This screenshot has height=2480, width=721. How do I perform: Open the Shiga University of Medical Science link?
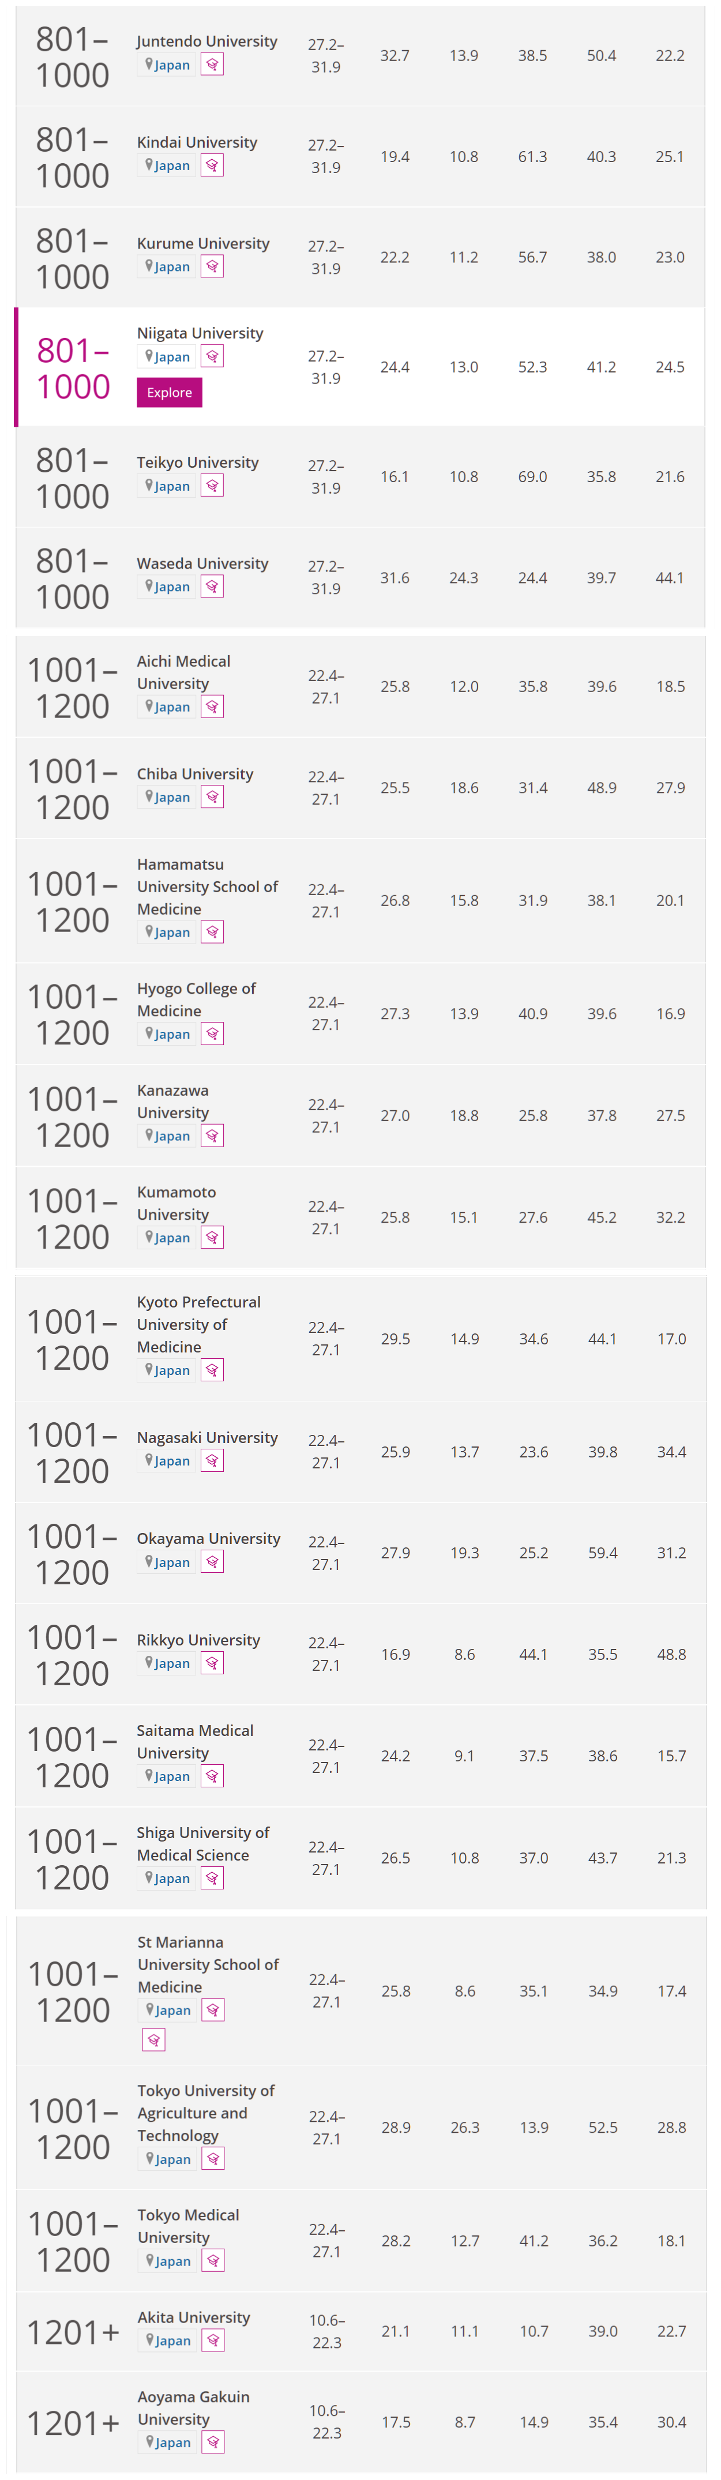202,1843
